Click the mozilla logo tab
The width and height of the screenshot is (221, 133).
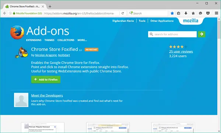point(190,21)
